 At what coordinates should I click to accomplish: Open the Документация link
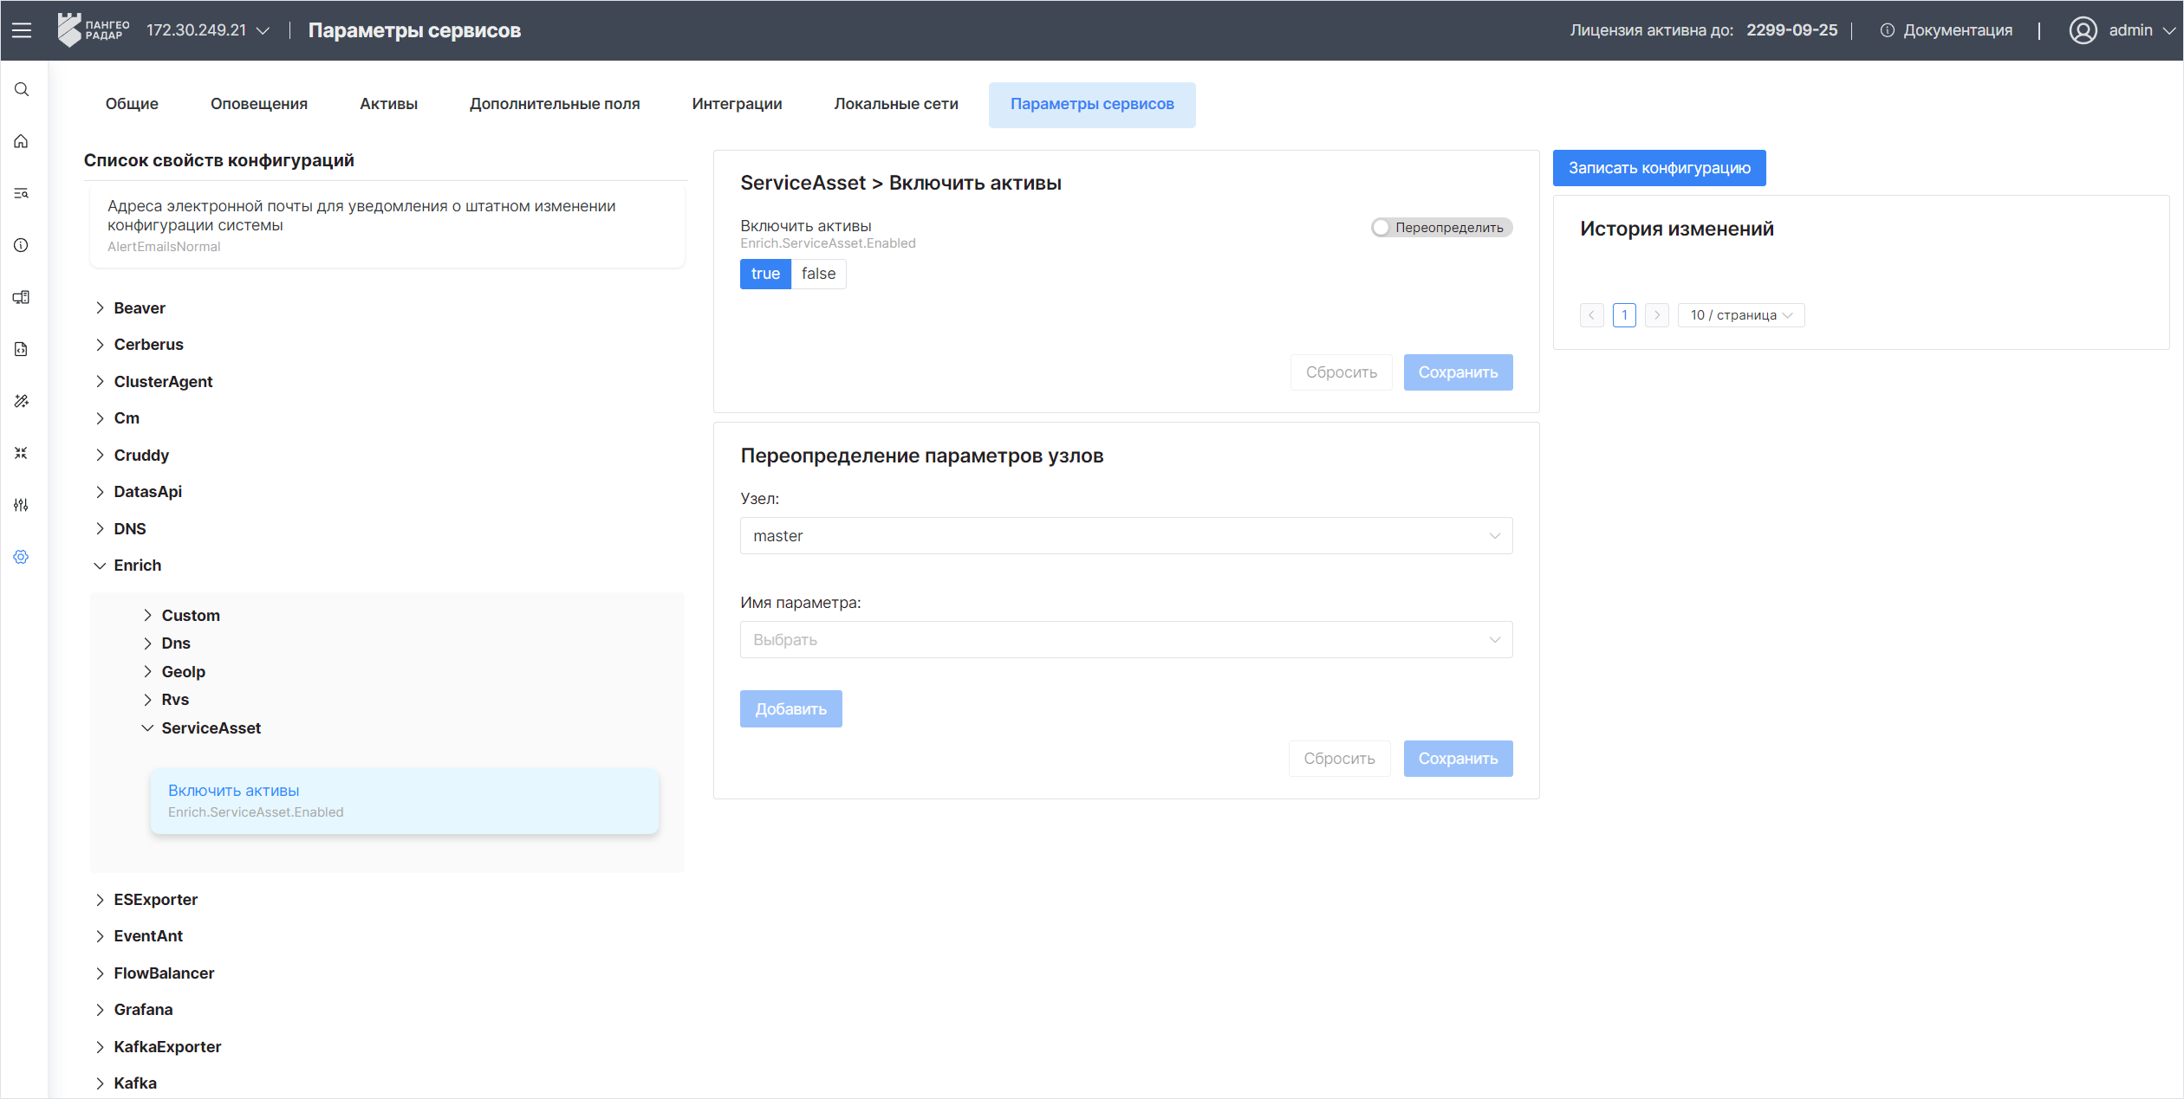click(x=1957, y=30)
